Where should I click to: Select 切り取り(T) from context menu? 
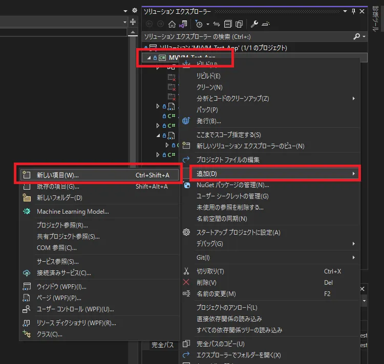pyautogui.click(x=270, y=271)
